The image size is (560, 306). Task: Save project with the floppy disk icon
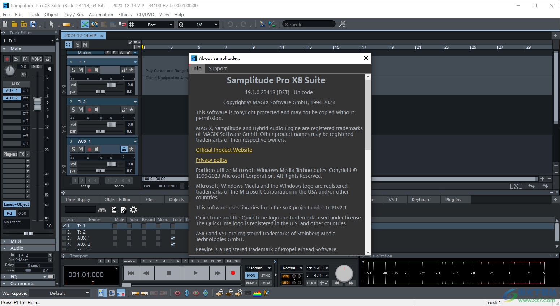tap(33, 24)
